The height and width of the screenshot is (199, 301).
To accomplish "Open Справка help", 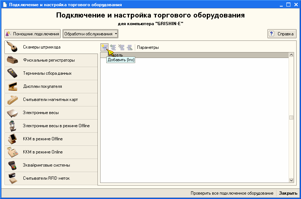I will coord(282,34).
